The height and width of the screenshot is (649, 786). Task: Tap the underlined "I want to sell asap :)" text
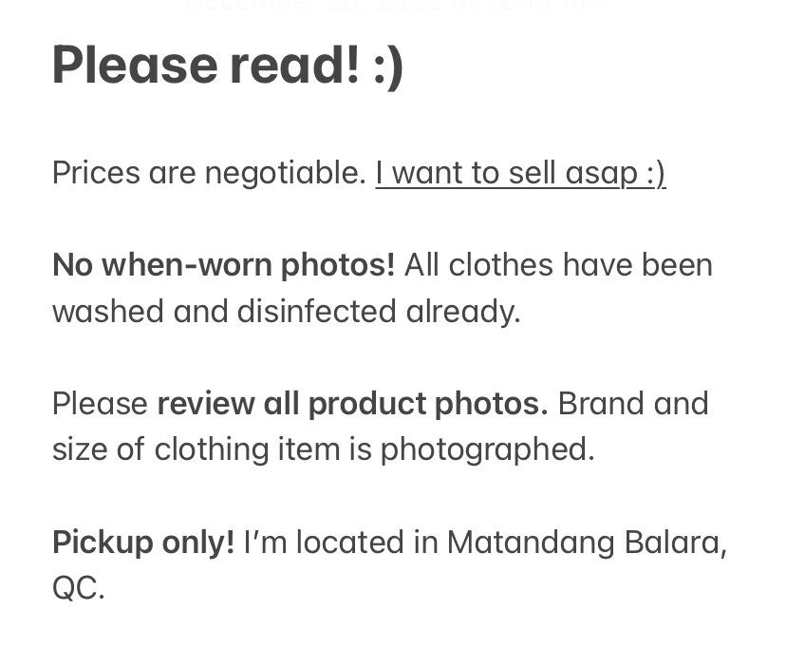point(520,173)
